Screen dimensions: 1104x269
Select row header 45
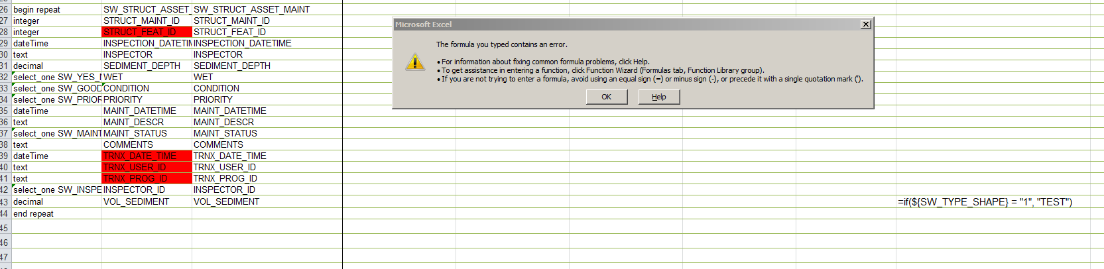[x=5, y=228]
